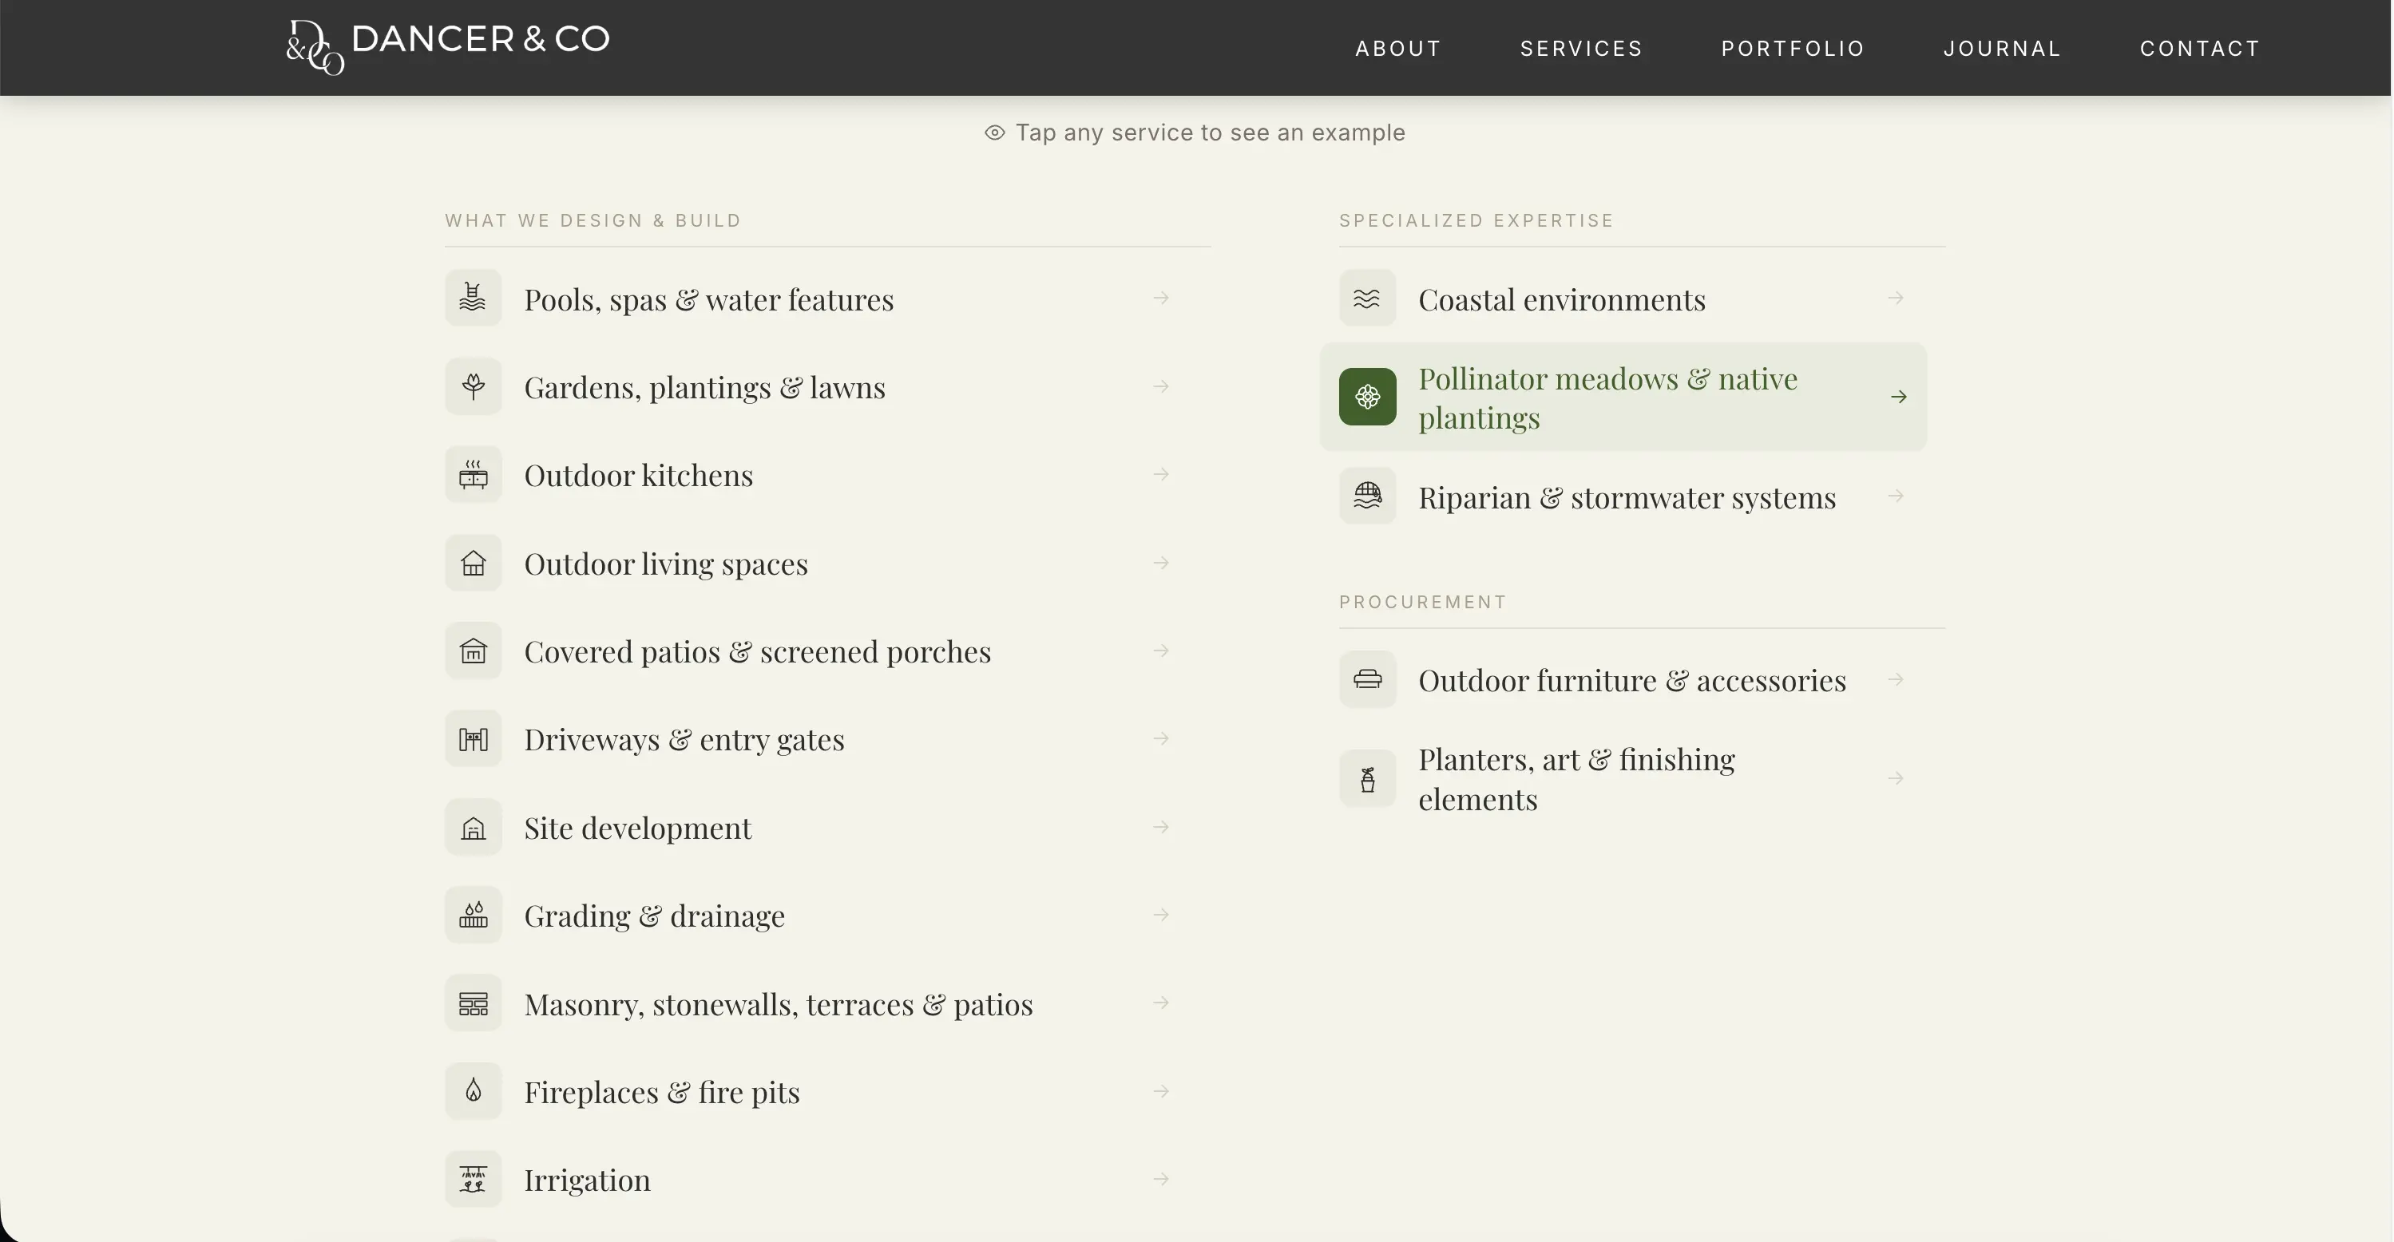The image size is (2394, 1242).
Task: Click the arrow beside Riparian & stormwater systems
Action: coord(1896,497)
